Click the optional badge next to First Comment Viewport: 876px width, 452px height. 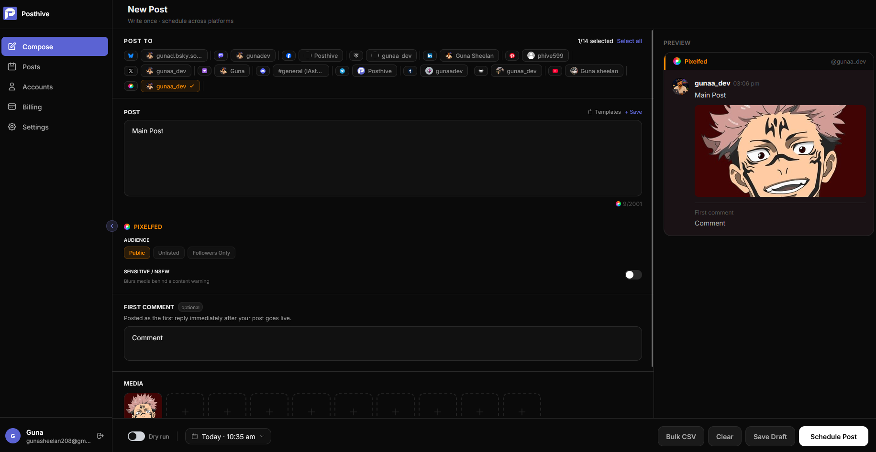pos(190,307)
